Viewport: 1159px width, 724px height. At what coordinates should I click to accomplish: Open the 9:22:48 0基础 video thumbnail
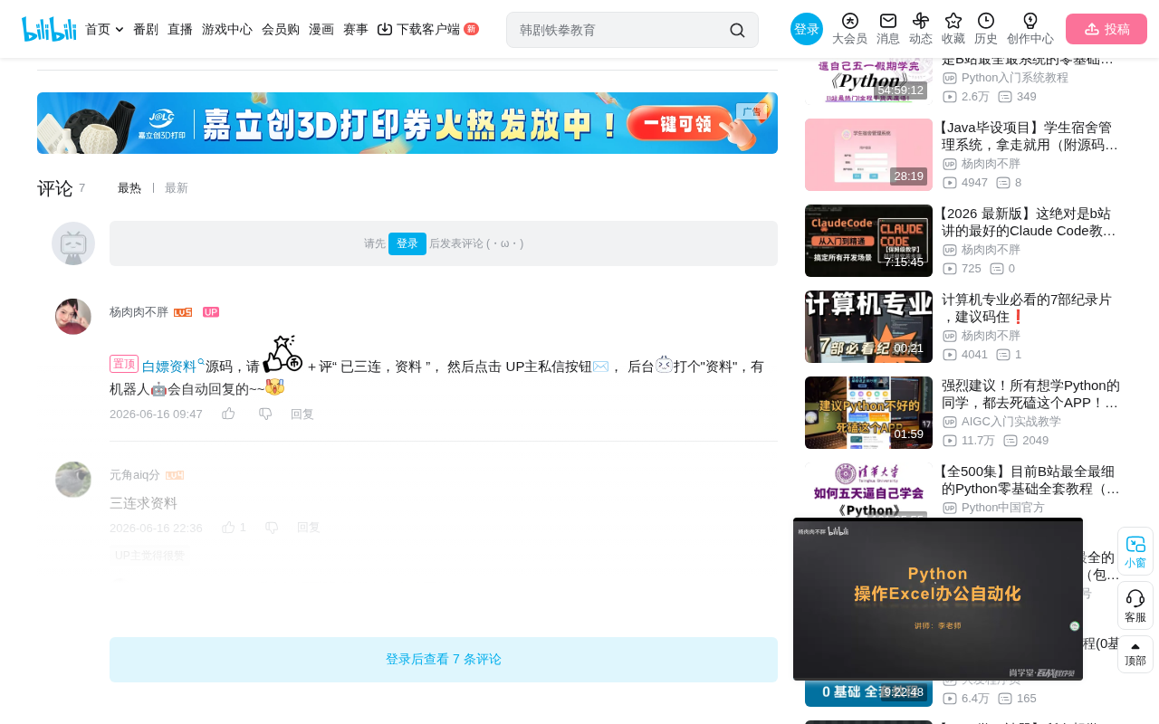click(868, 693)
